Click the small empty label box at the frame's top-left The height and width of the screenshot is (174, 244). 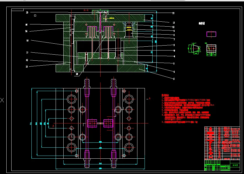(x=17, y=10)
